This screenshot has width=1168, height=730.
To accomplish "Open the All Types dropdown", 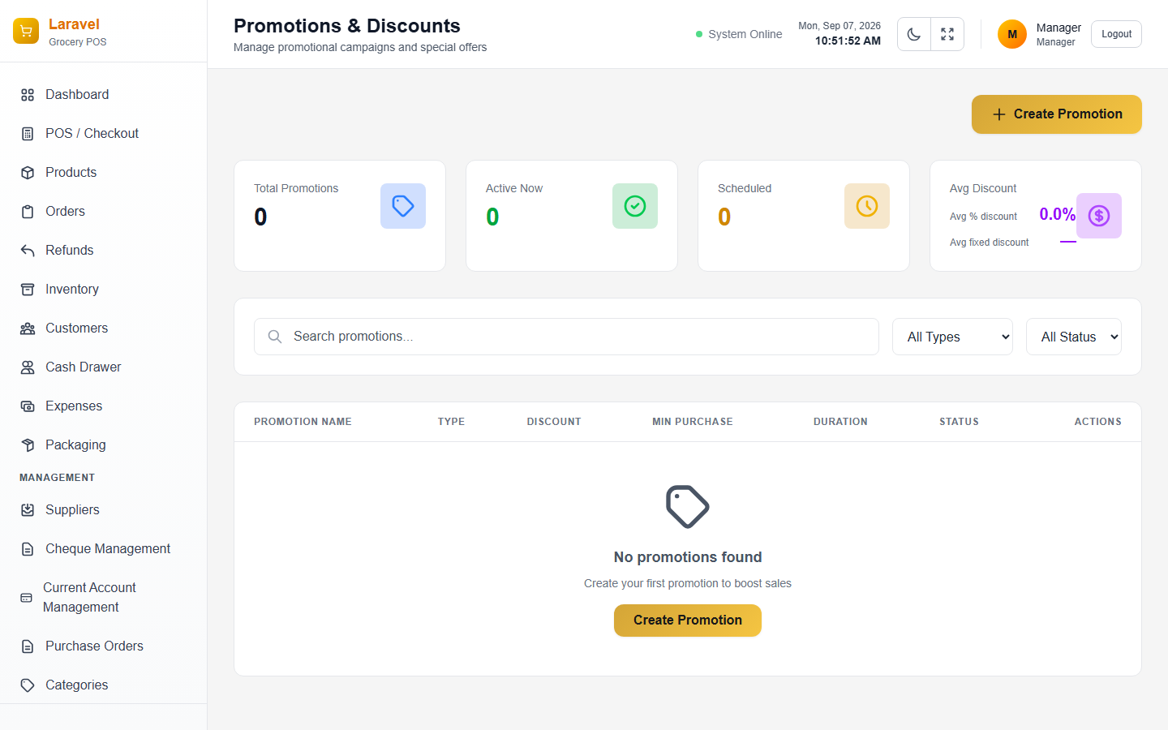I will [x=952, y=337].
